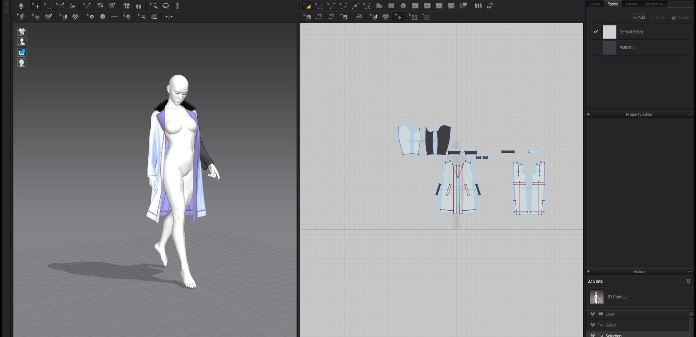Image resolution: width=696 pixels, height=337 pixels.
Task: Click the Simulate down-arrow icon
Action: point(21,6)
